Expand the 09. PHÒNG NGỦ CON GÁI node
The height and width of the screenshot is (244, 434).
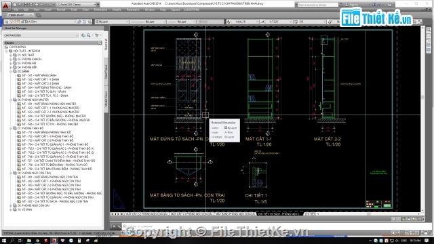click(x=11, y=205)
